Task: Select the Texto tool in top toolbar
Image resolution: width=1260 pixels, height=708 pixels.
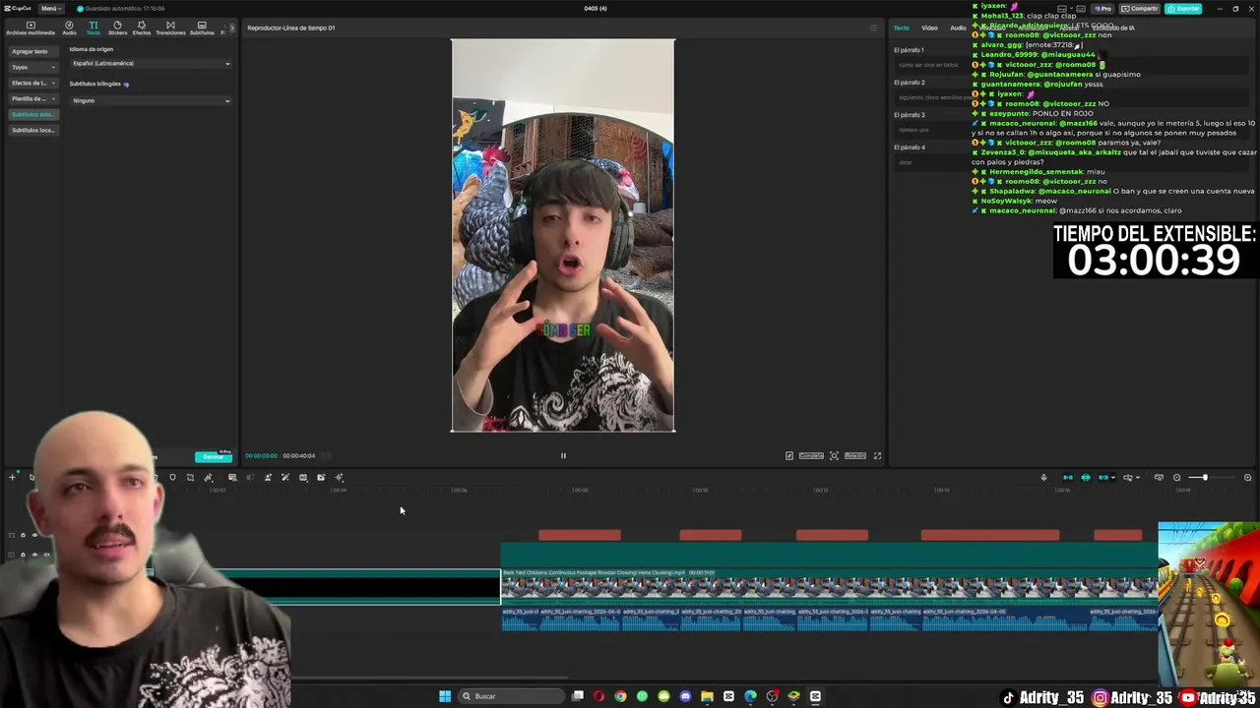Action: [93, 28]
